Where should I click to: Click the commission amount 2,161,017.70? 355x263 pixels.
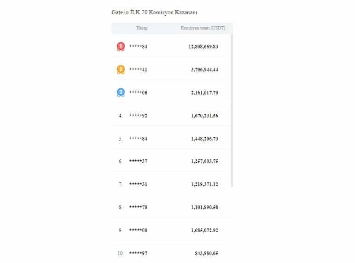click(204, 93)
